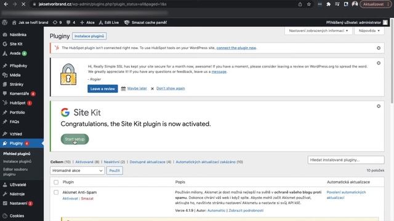Stop page loading with the X icon
Image resolution: width=394 pixels, height=221 pixels.
pyautogui.click(x=23, y=4)
